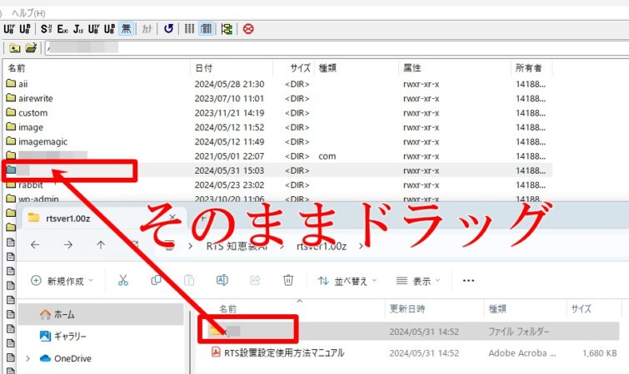Switch to details list view toggle

click(205, 28)
